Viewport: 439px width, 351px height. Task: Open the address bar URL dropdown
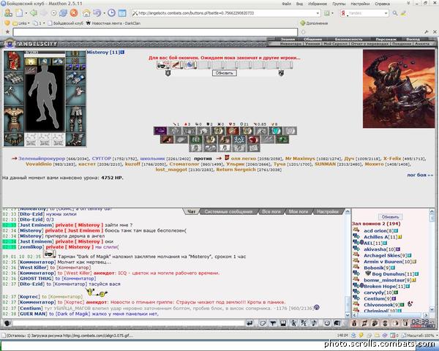point(318,13)
